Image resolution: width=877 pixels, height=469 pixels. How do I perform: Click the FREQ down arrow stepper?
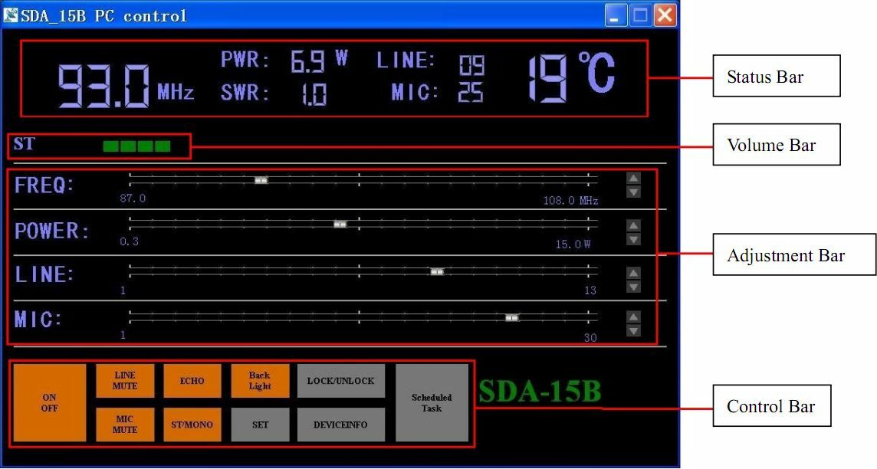[x=633, y=192]
